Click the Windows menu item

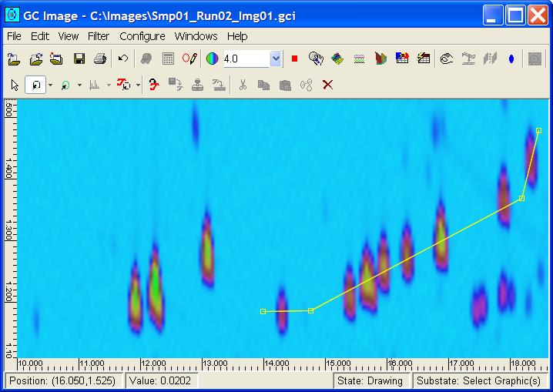pos(196,36)
